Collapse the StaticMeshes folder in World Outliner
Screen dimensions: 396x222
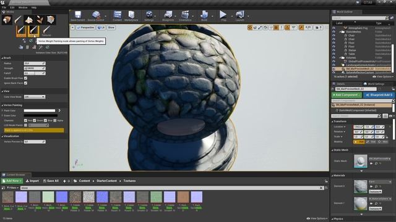pyautogui.click(x=340, y=32)
